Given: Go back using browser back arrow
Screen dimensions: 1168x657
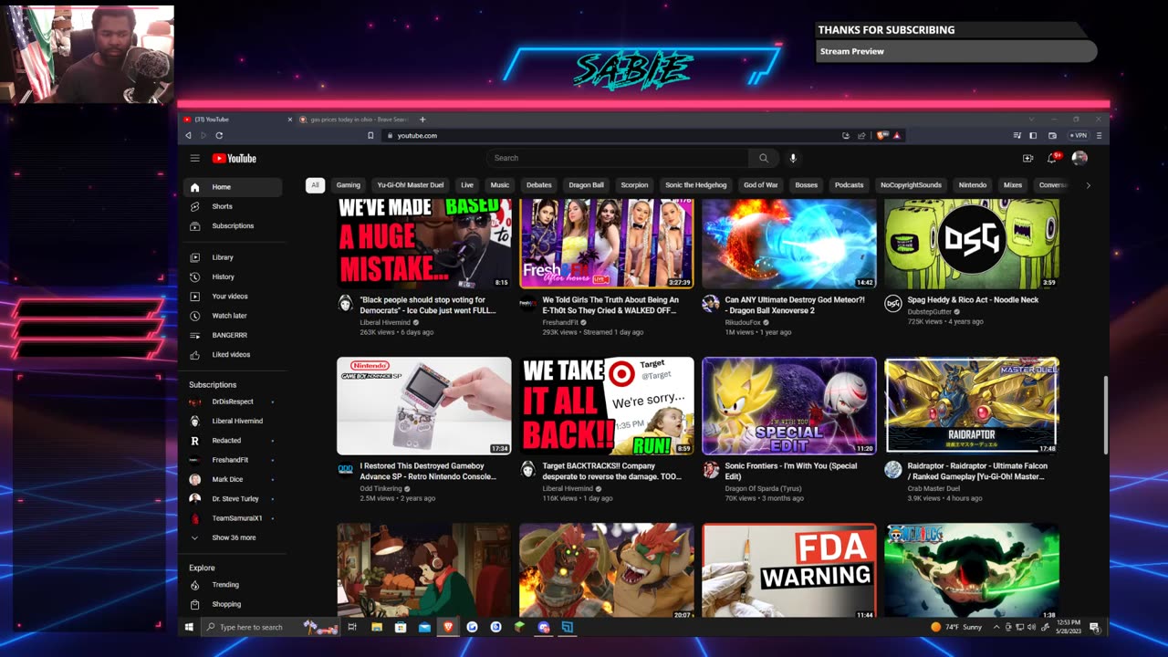Looking at the screenshot, I should [x=189, y=135].
